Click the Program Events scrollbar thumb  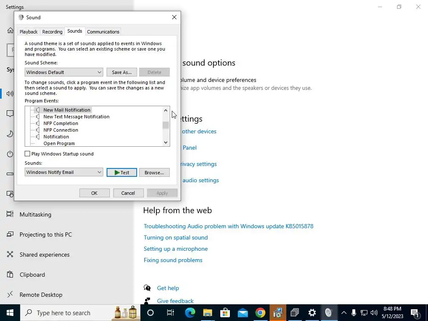[166, 125]
